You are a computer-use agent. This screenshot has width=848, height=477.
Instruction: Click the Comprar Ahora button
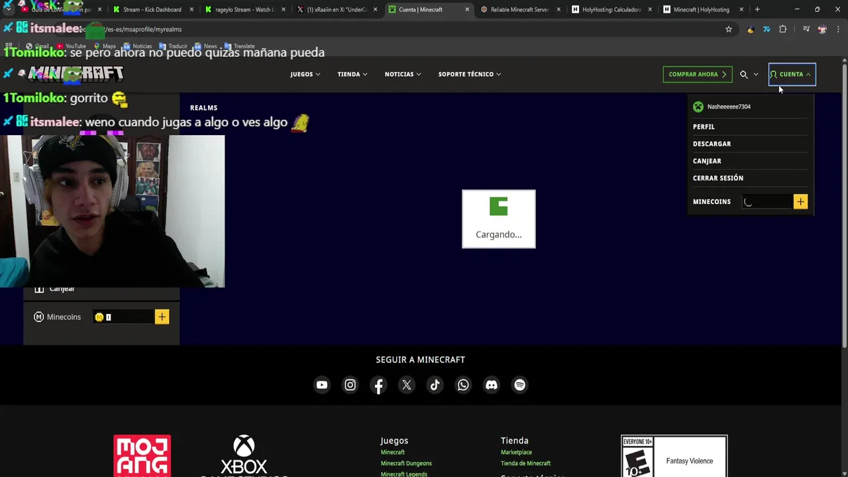[697, 74]
